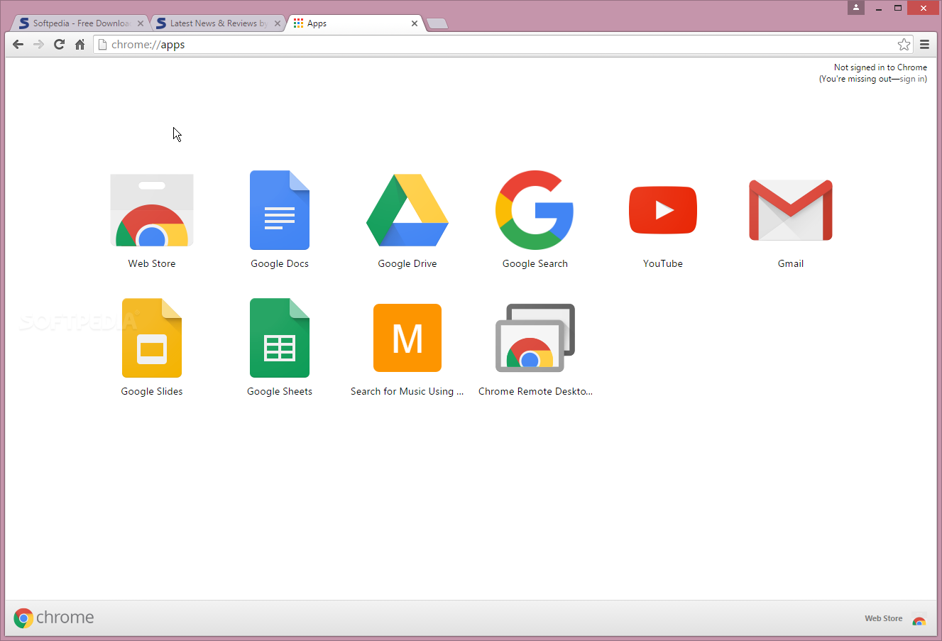Open the Google Drive app
942x641 pixels.
click(x=407, y=211)
